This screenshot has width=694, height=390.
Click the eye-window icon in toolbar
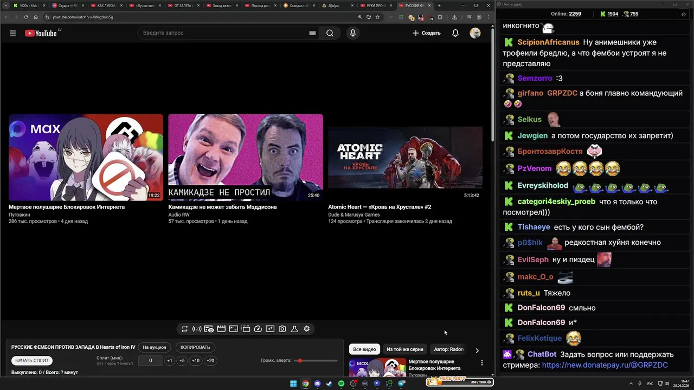[209, 329]
